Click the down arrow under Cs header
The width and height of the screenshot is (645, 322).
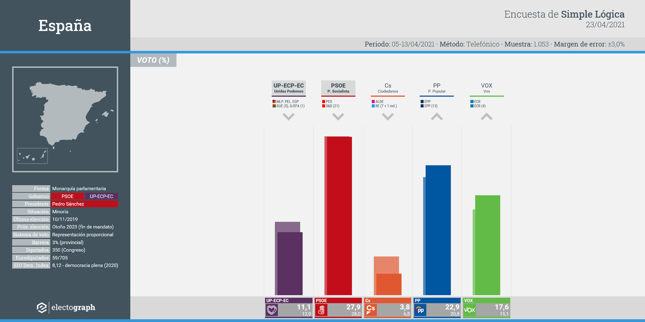388,117
